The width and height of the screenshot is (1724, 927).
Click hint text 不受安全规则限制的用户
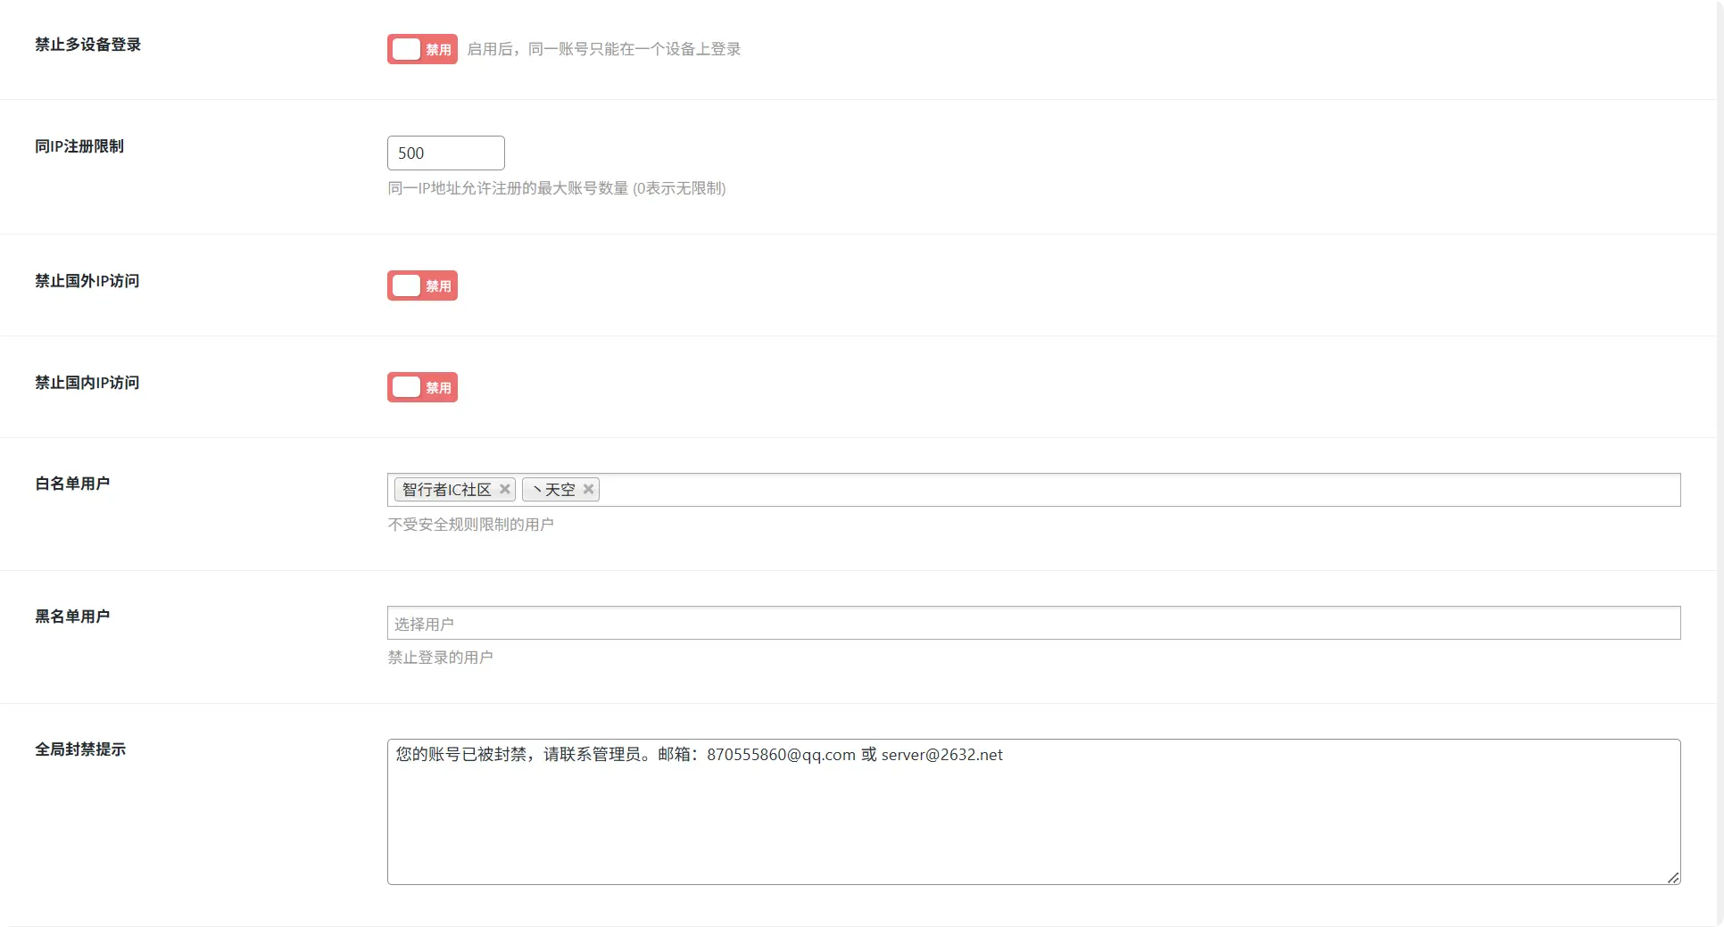pyautogui.click(x=470, y=525)
